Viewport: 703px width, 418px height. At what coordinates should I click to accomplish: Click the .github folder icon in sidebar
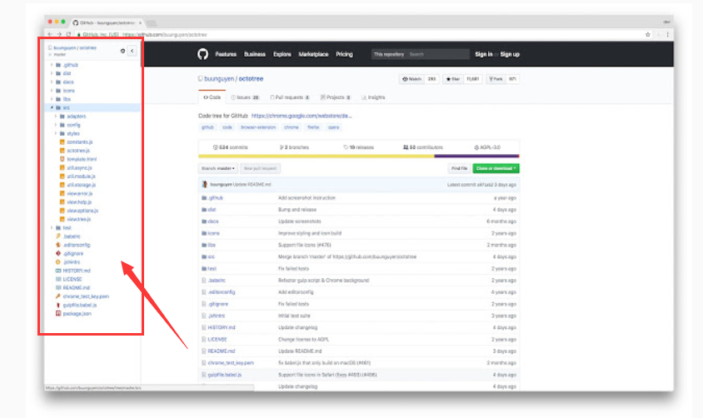(x=57, y=65)
